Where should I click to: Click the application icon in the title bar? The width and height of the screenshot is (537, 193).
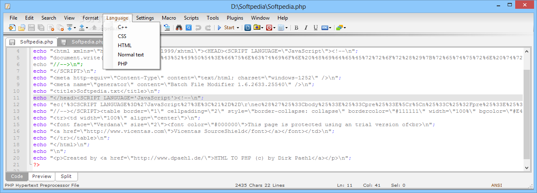click(x=8, y=6)
